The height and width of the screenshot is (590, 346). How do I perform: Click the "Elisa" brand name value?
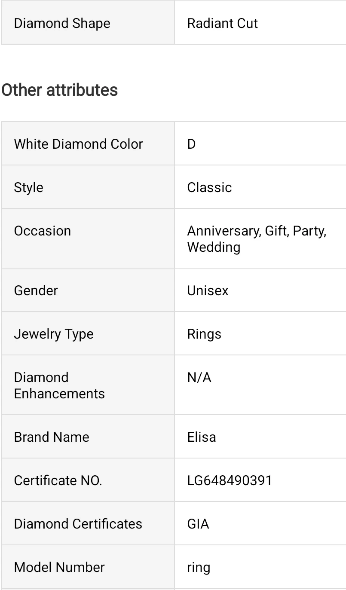tap(202, 437)
